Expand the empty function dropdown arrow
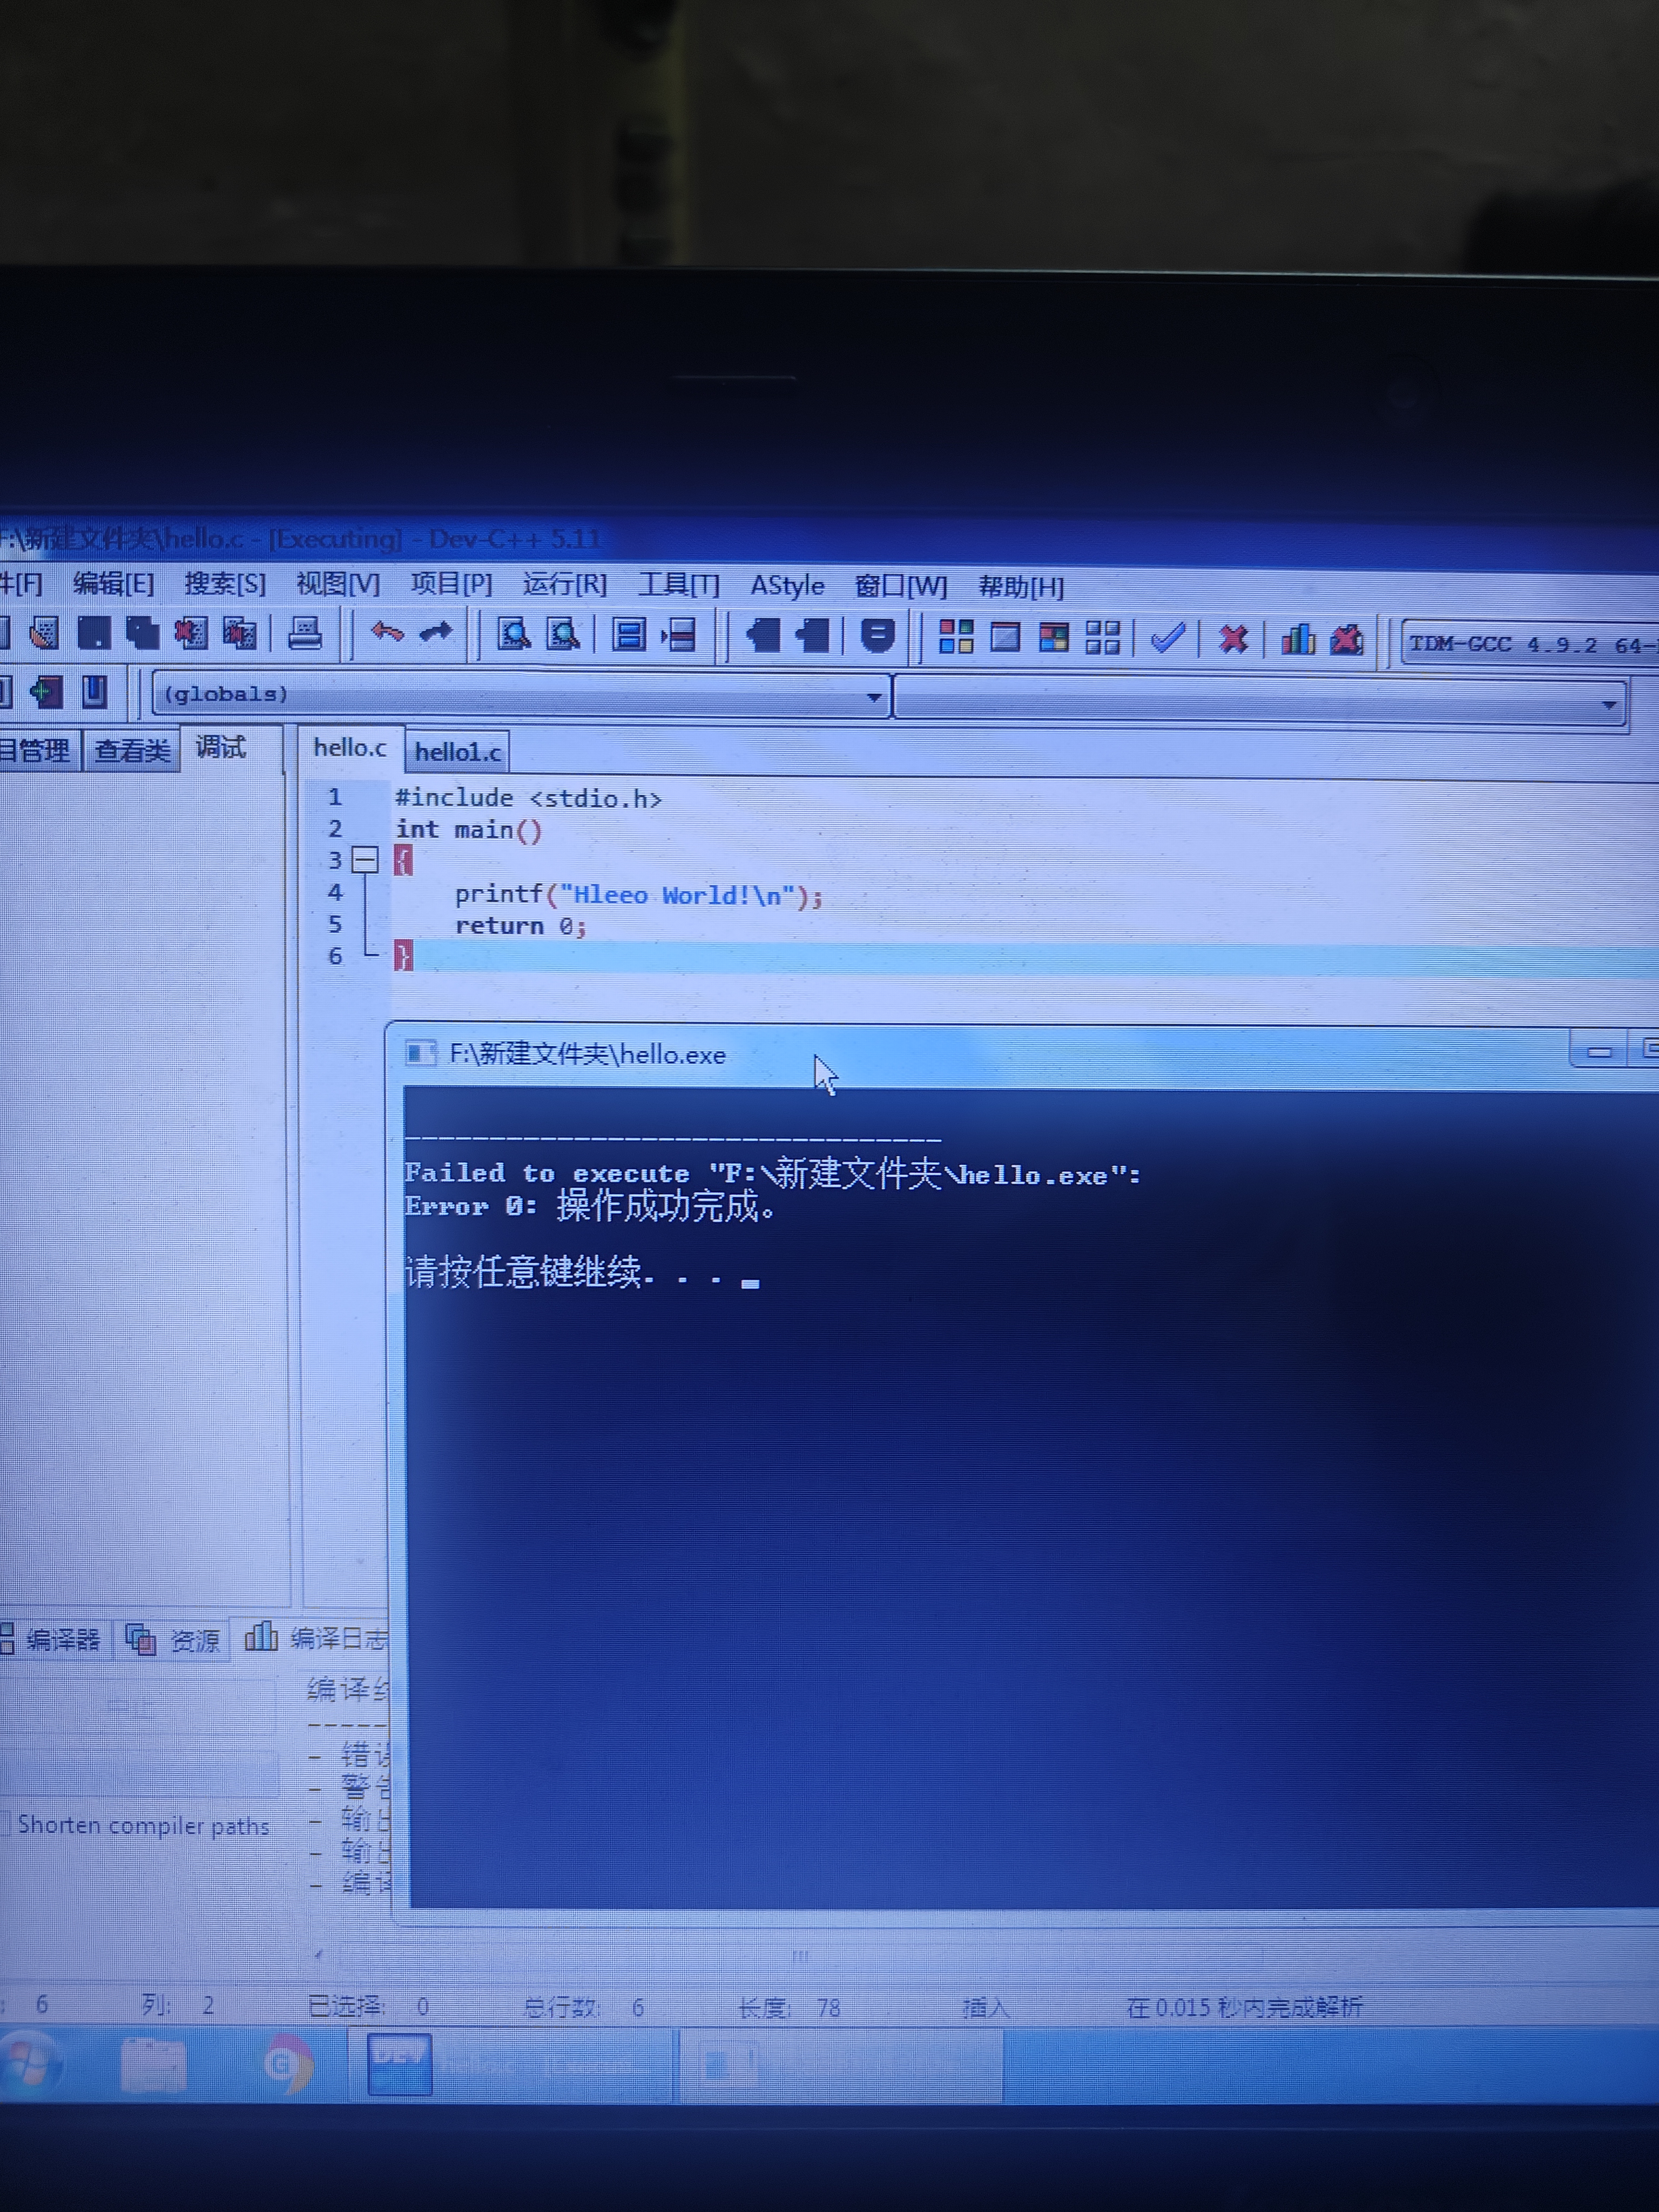Screen dimensions: 1659x2212 pyautogui.click(x=1608, y=705)
